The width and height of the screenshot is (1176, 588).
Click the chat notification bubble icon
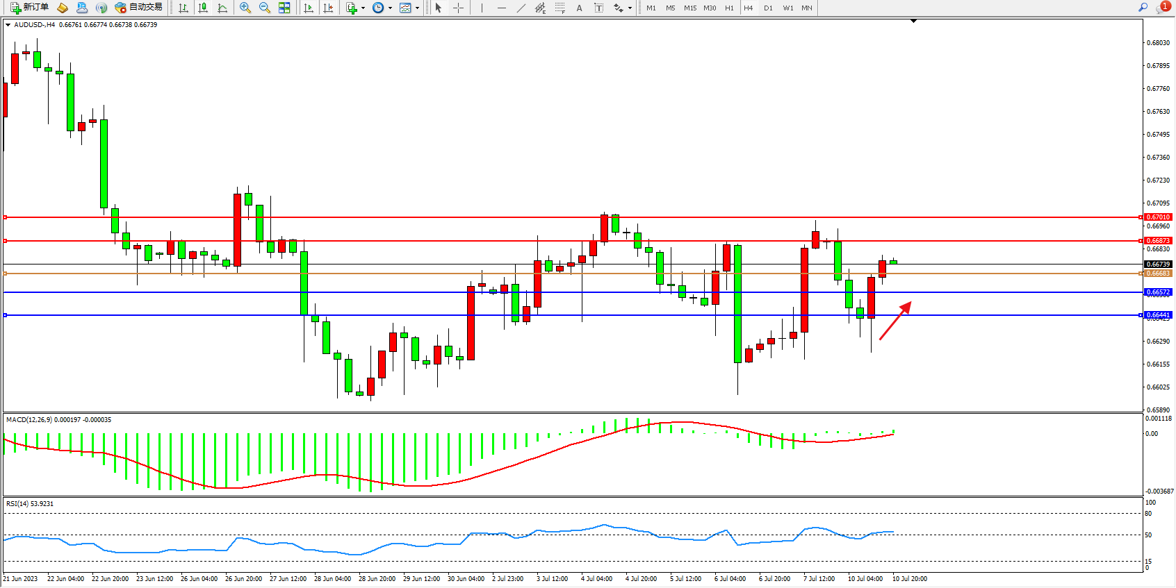[1162, 8]
